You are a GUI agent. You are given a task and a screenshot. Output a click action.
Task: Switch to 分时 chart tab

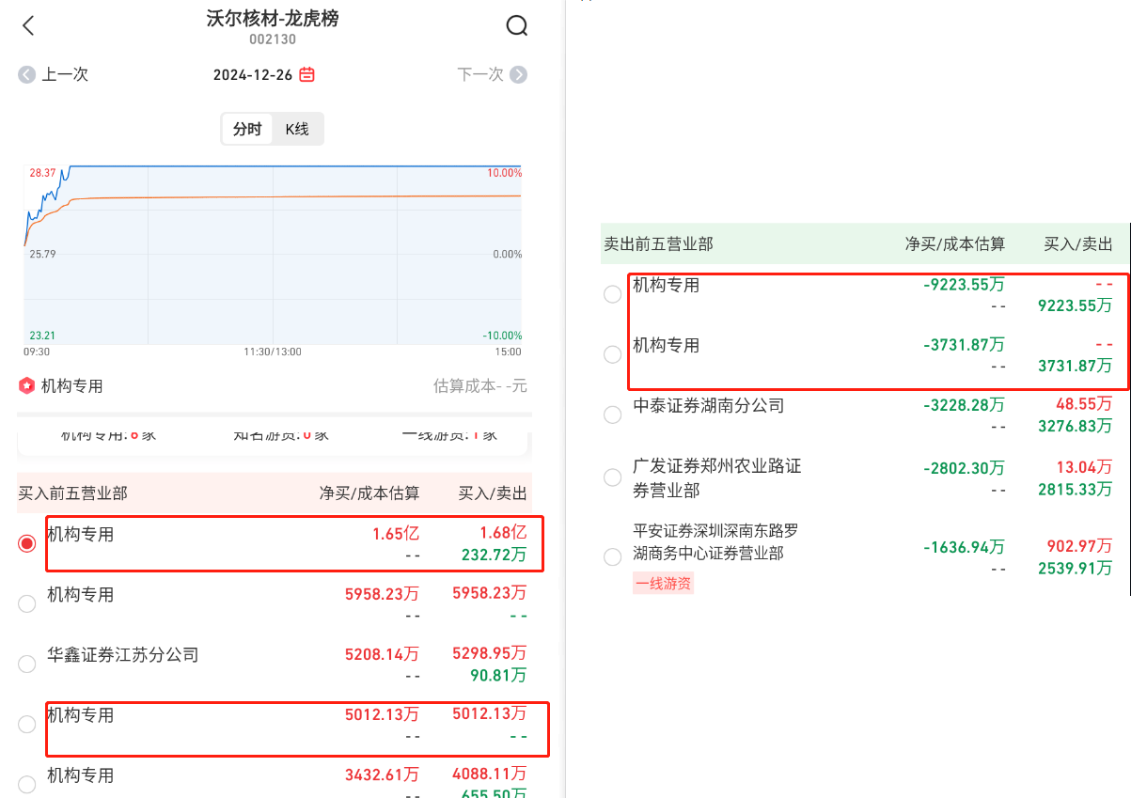247,130
